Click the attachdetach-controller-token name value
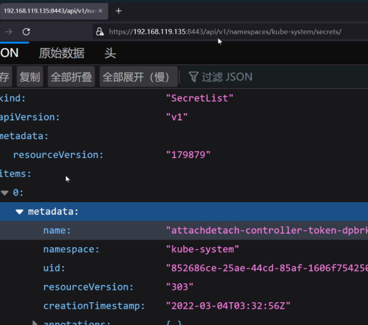Image resolution: width=368 pixels, height=325 pixels. (x=267, y=231)
